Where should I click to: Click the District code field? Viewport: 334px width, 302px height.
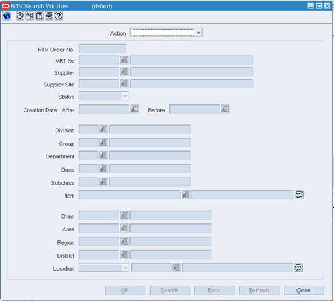tap(99, 254)
